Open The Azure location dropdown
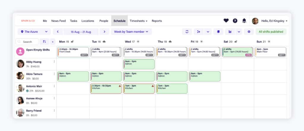Screen dimensions: 304x131 pyautogui.click(x=34, y=31)
